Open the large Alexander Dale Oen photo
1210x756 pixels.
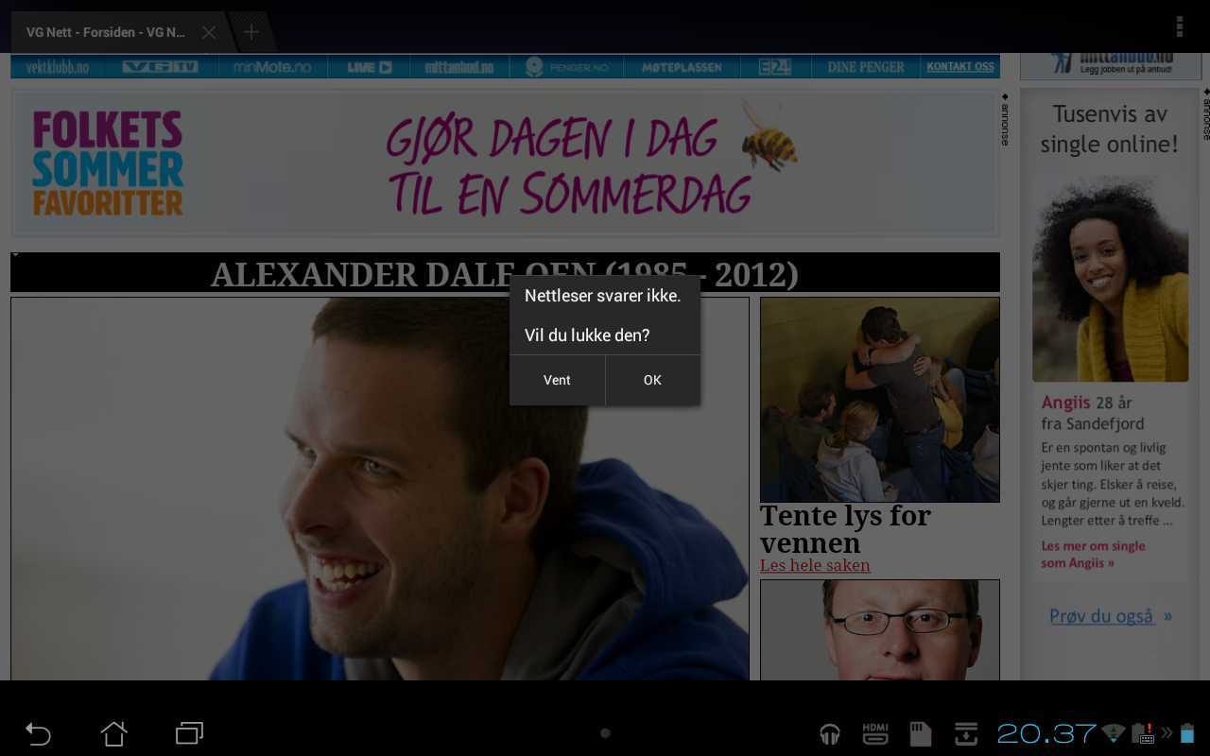[x=380, y=489]
